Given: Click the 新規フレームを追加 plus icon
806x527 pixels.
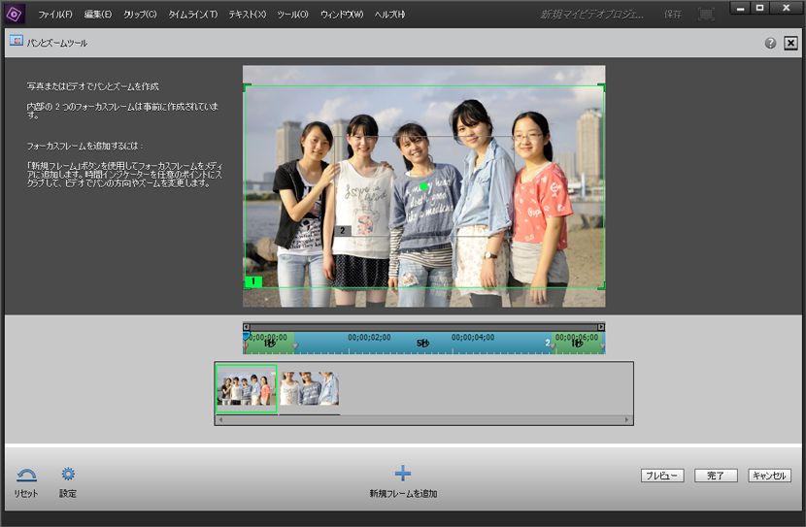Looking at the screenshot, I should [403, 473].
